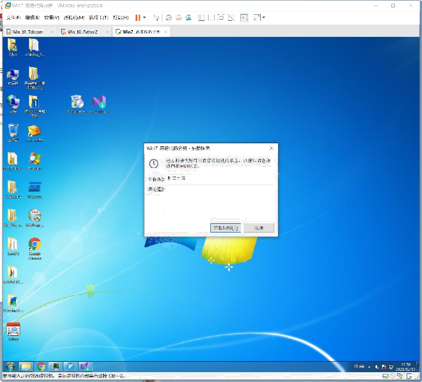
Task: Click the Windows Start orb
Action: [10, 366]
